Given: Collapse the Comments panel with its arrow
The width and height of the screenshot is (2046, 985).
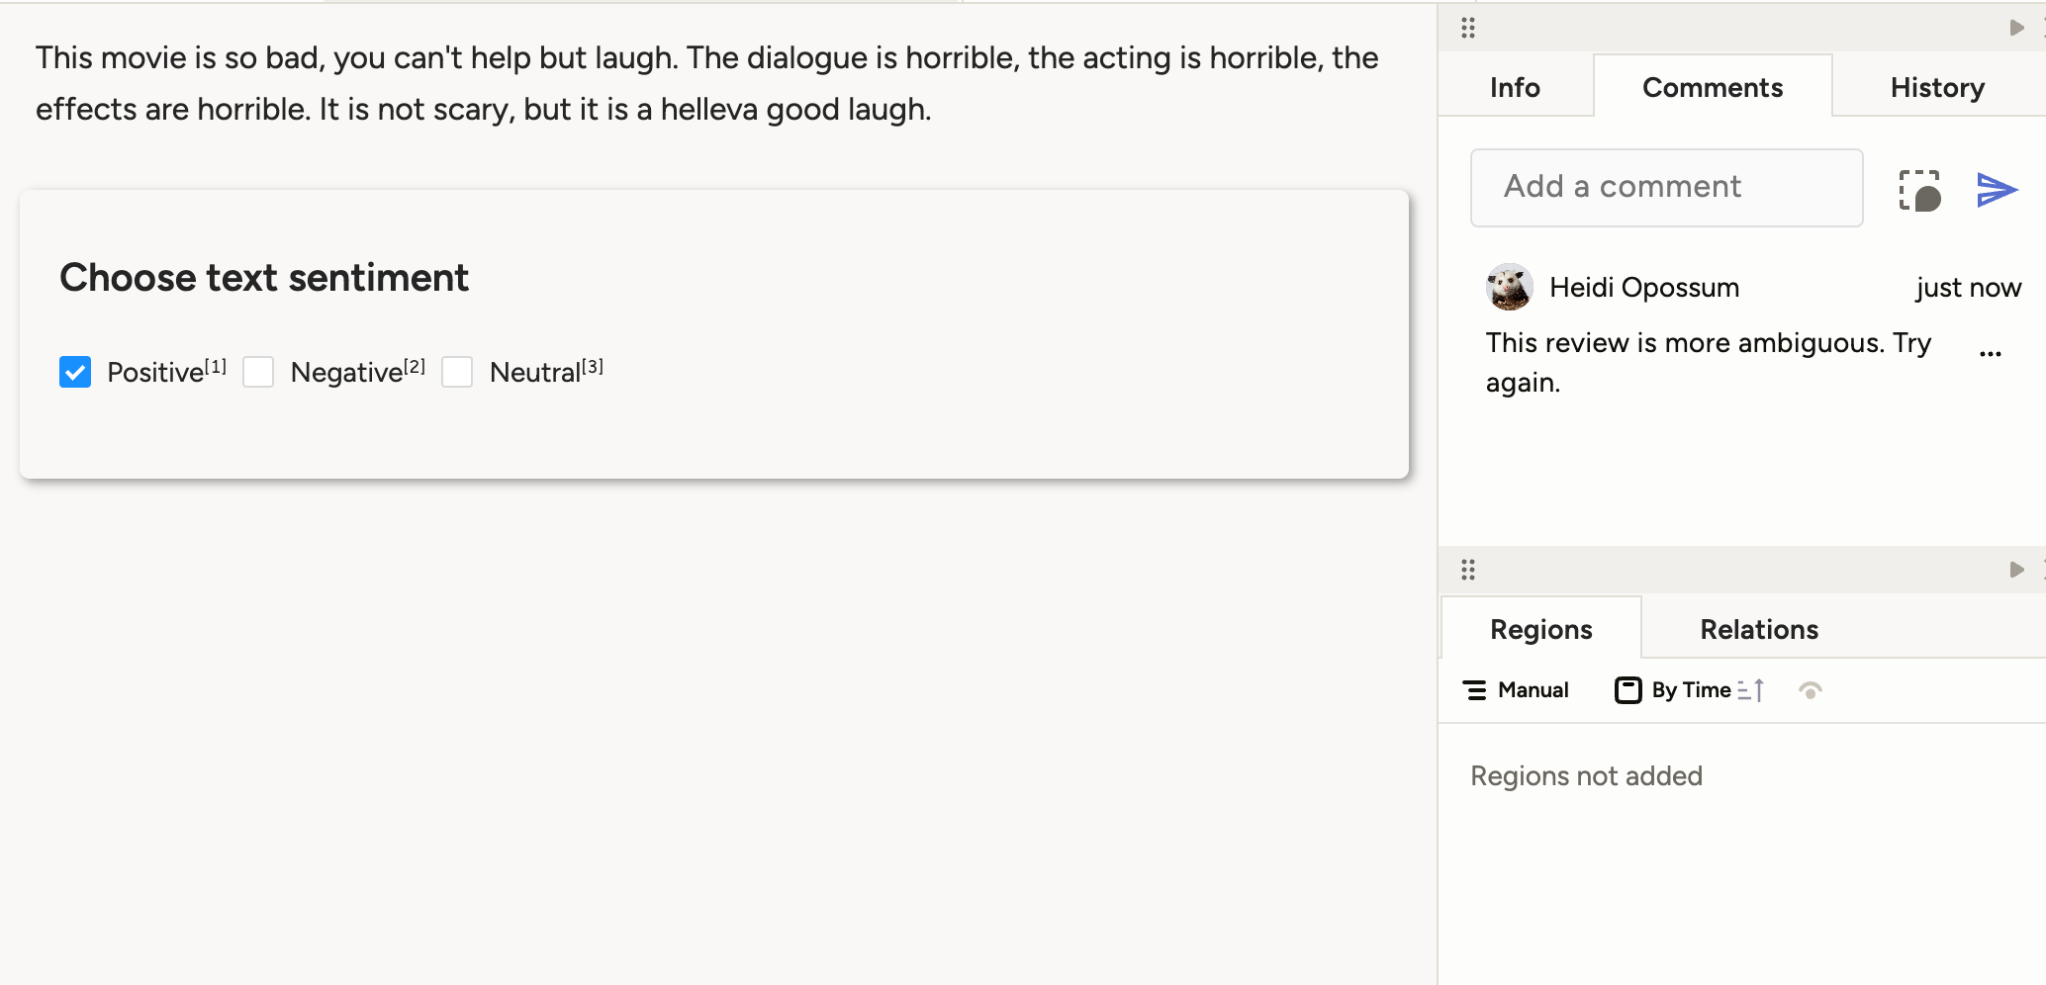Looking at the screenshot, I should point(2016,28).
